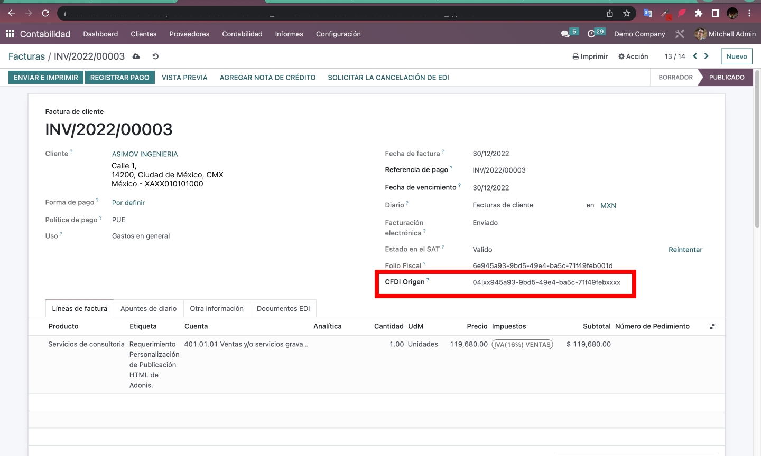Open the apps grid menu icon
This screenshot has width=761, height=456.
pyautogui.click(x=10, y=34)
